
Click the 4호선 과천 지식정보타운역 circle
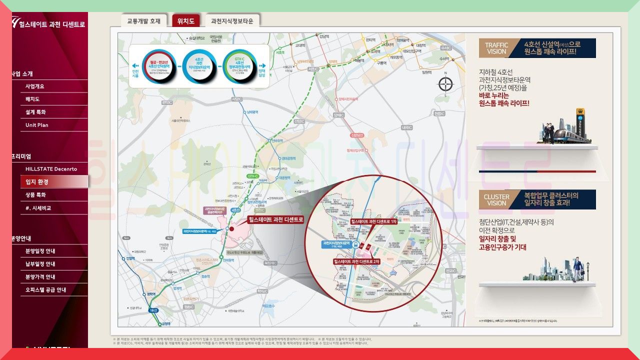[199, 66]
